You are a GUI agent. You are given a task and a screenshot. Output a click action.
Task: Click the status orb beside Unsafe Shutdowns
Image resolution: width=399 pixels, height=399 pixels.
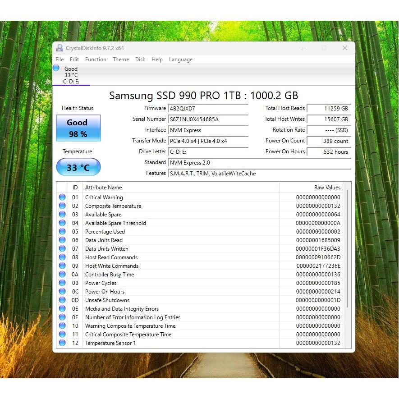point(62,300)
